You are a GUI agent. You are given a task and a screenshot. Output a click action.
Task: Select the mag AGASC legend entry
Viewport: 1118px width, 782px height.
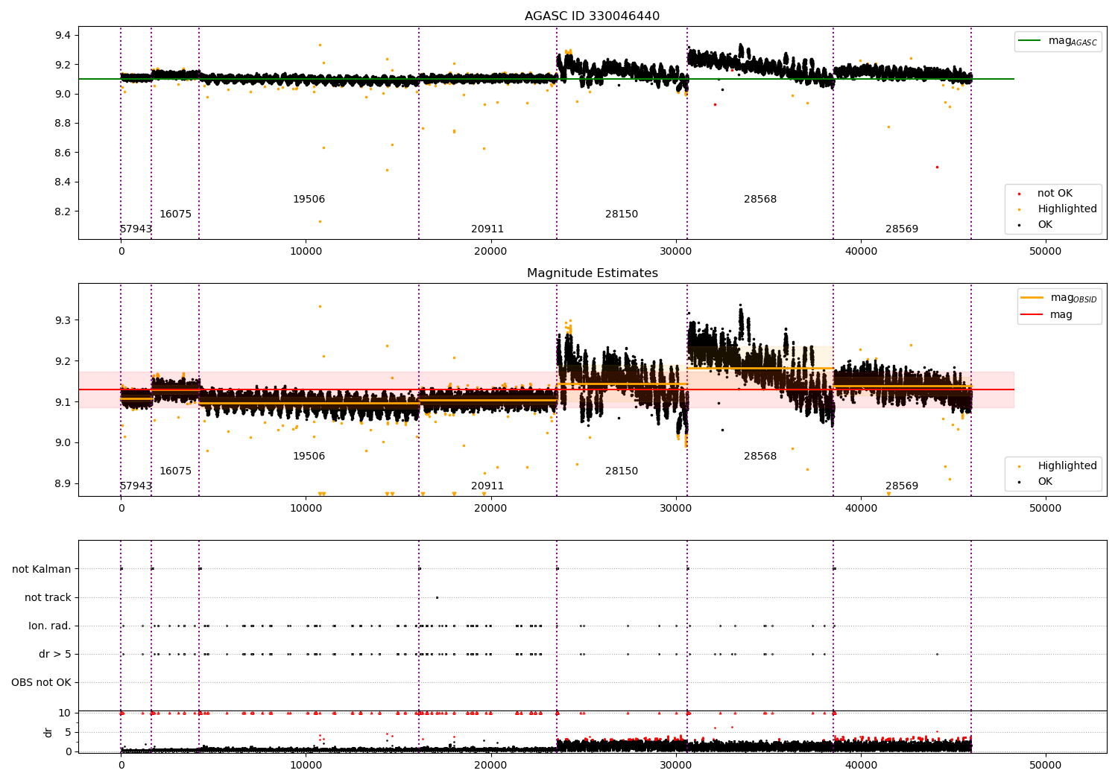1058,41
